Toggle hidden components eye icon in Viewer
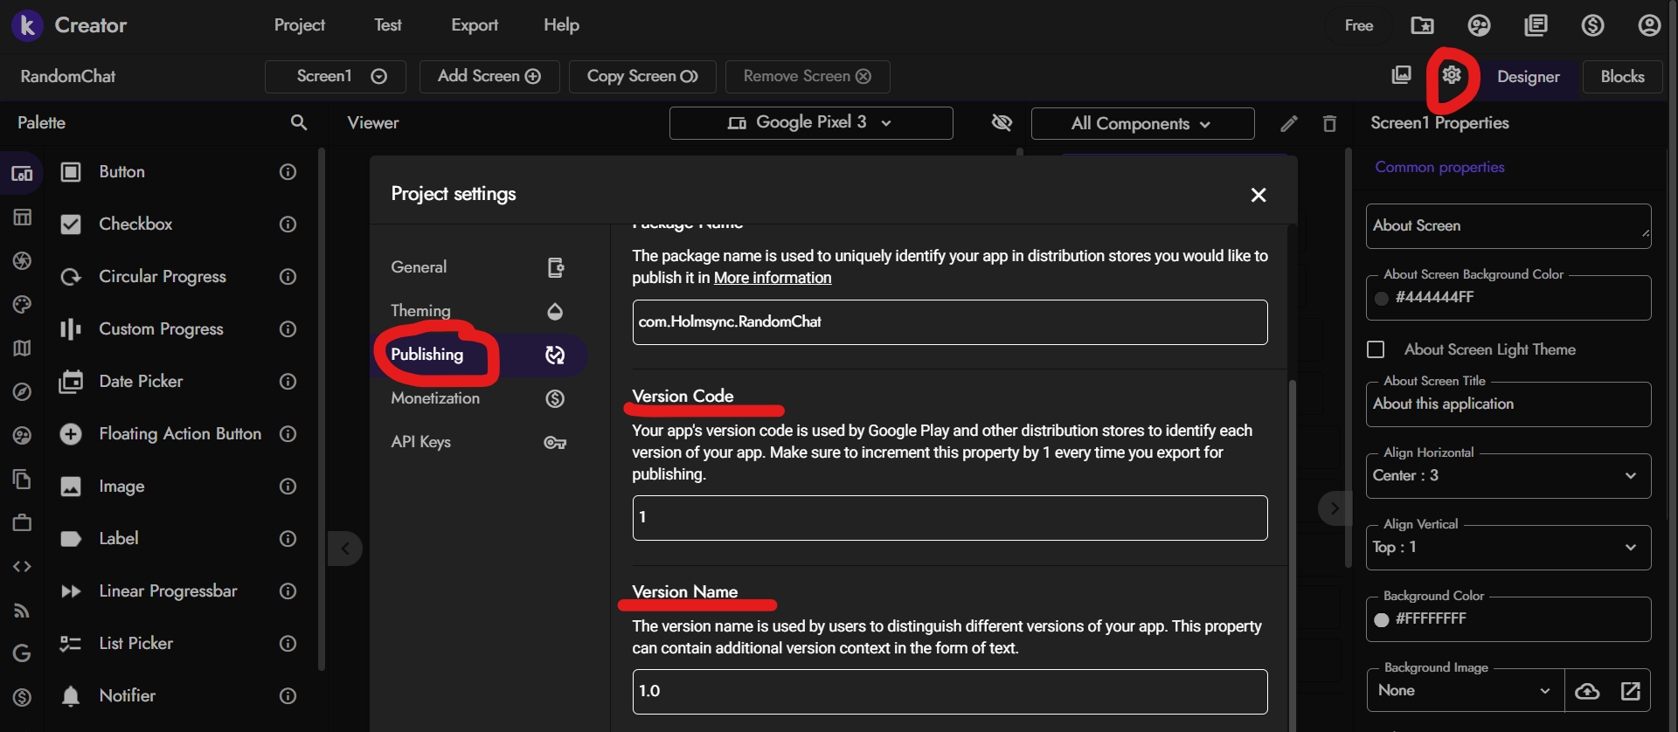 coord(1002,123)
